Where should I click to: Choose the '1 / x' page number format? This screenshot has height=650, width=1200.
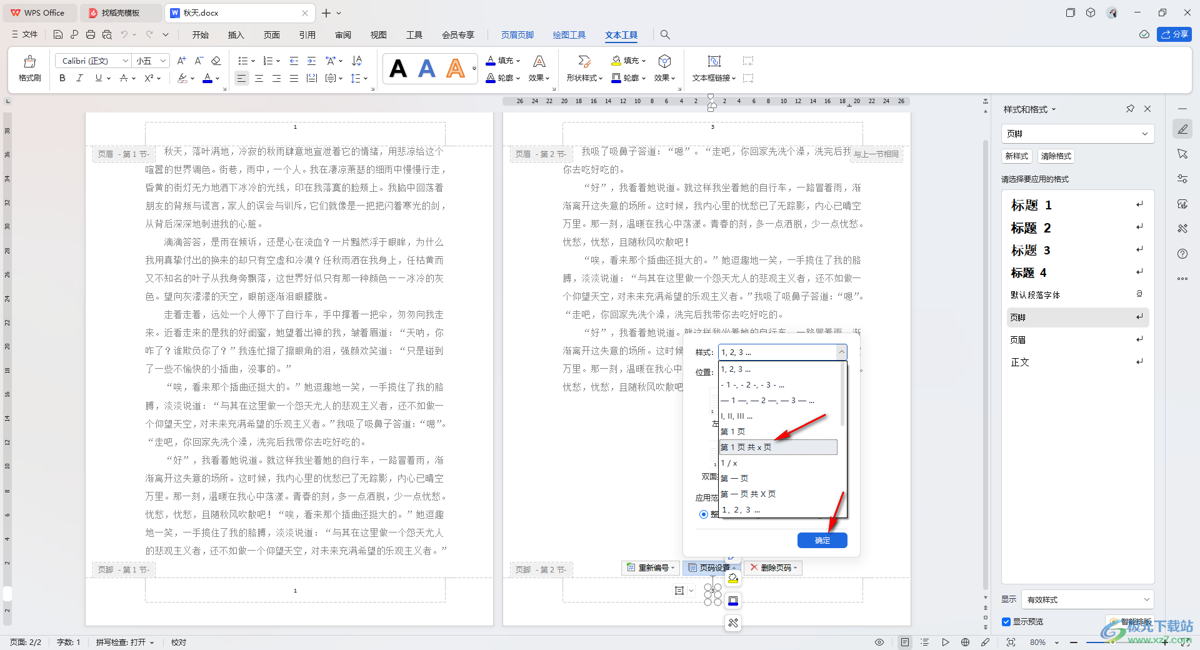coord(778,463)
